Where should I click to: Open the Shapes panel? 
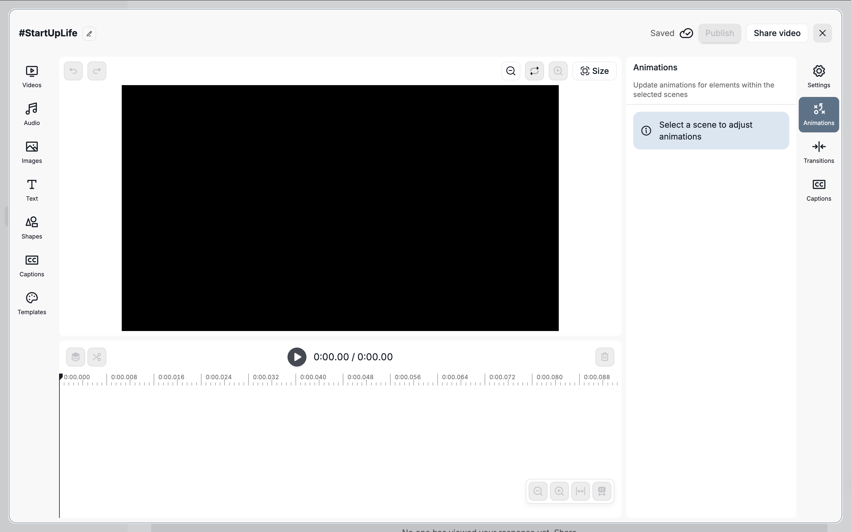(32, 228)
